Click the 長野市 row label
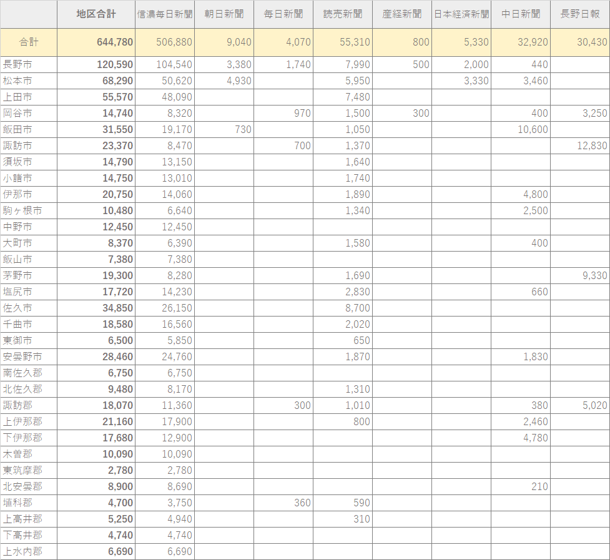The width and height of the screenshot is (610, 560). coord(29,64)
